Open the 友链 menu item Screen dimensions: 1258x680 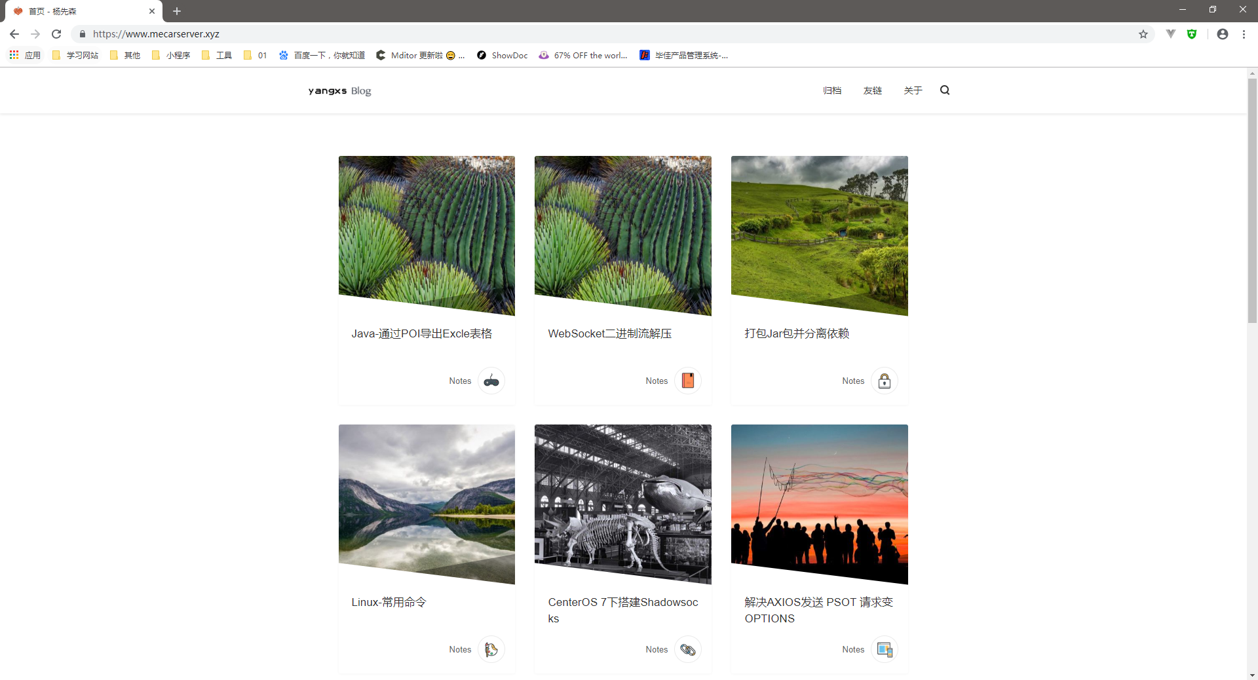[872, 90]
